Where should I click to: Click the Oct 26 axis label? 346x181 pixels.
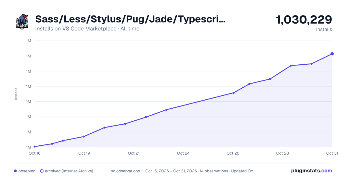point(233,153)
